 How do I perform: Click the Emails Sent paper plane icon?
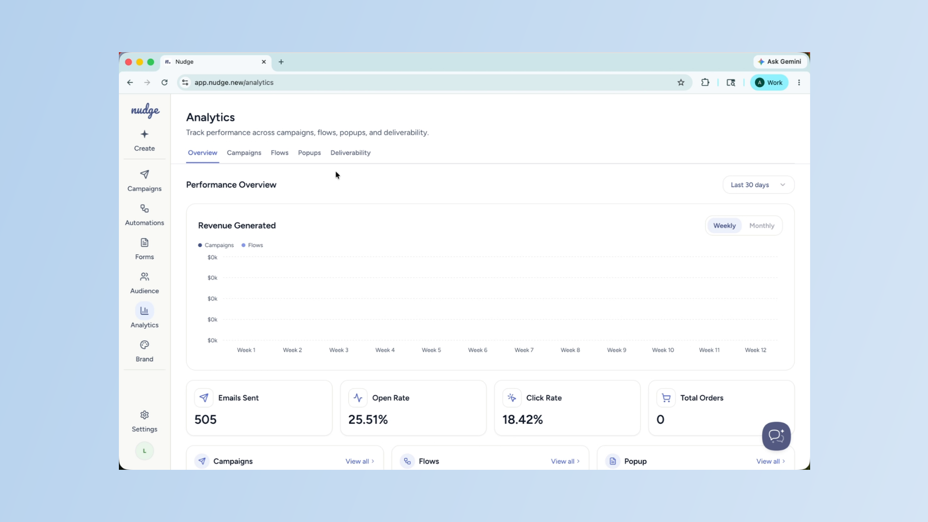coord(204,398)
